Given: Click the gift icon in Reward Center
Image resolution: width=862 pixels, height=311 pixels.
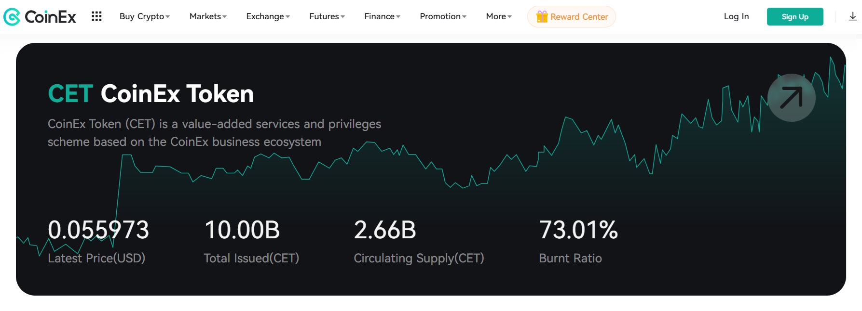Looking at the screenshot, I should click(x=542, y=17).
